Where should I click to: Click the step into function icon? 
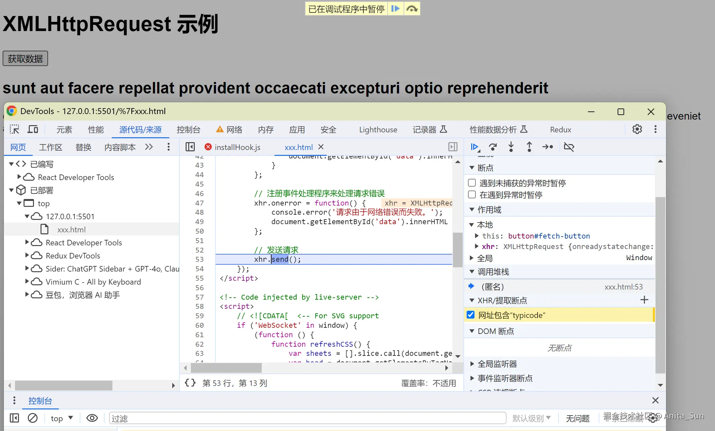click(x=511, y=147)
